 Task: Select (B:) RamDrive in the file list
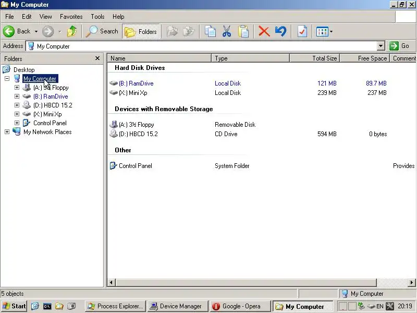tap(136, 83)
